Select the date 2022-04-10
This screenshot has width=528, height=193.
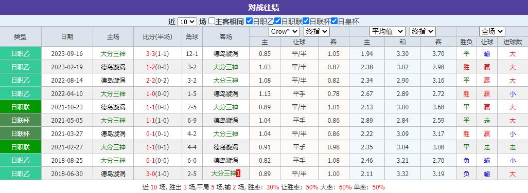point(67,93)
